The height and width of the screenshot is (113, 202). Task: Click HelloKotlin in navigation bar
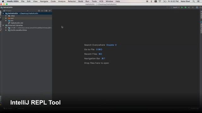(7, 8)
